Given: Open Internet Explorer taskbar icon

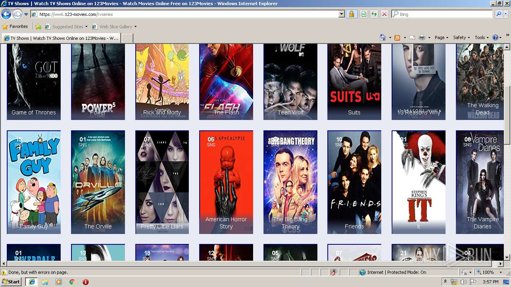Looking at the screenshot, I should (32, 282).
